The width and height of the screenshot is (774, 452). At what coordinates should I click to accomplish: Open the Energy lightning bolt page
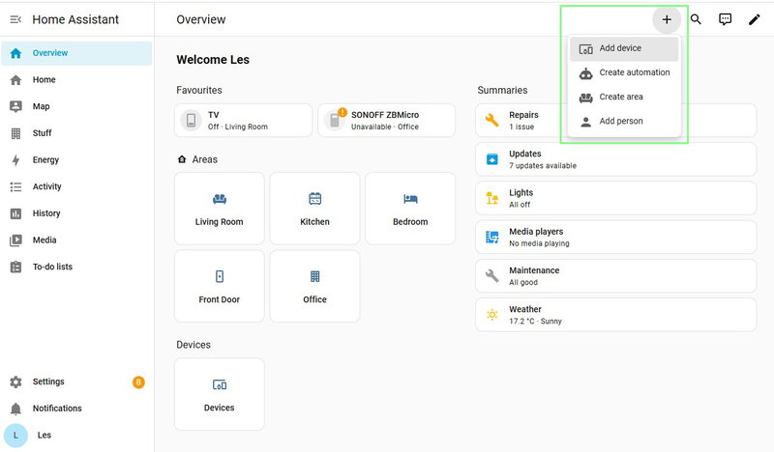[x=15, y=159]
